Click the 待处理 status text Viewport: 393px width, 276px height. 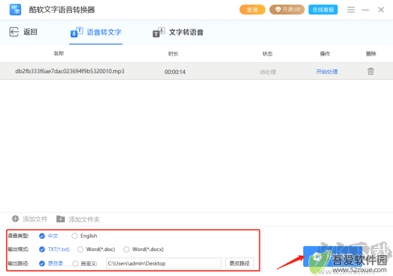click(268, 73)
